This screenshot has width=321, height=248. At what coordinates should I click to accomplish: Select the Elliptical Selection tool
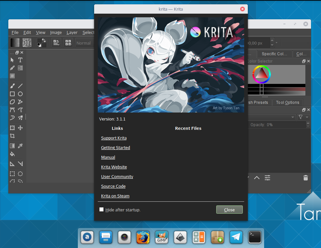[x=20, y=174]
